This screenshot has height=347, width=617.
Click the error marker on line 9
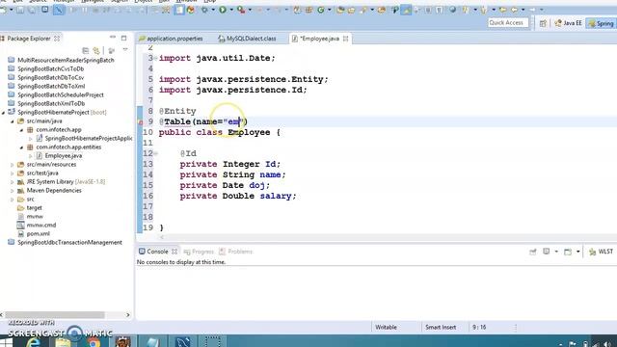click(x=141, y=122)
